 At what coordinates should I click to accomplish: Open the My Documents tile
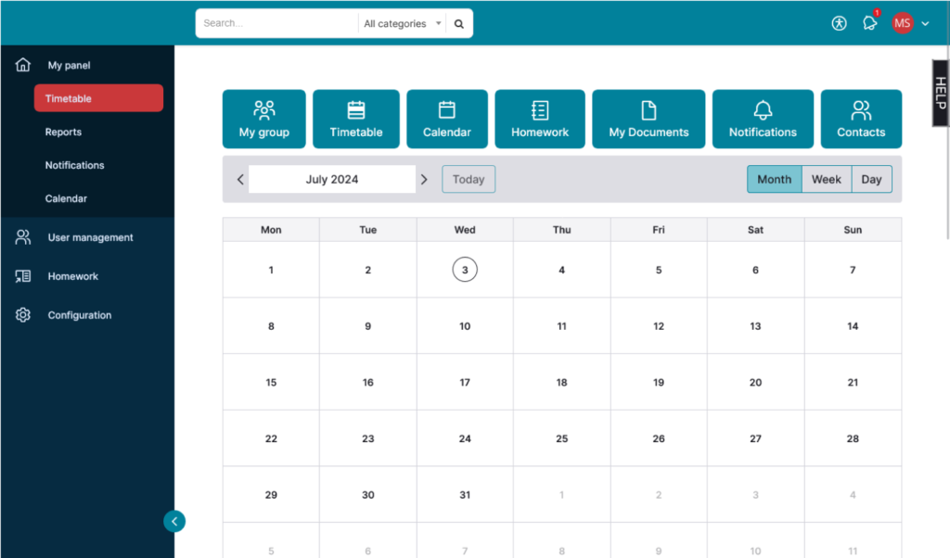648,120
